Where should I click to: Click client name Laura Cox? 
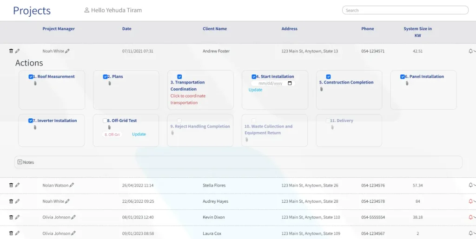pos(212,233)
